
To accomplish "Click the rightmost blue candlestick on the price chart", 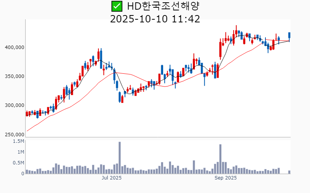I will click(289, 36).
